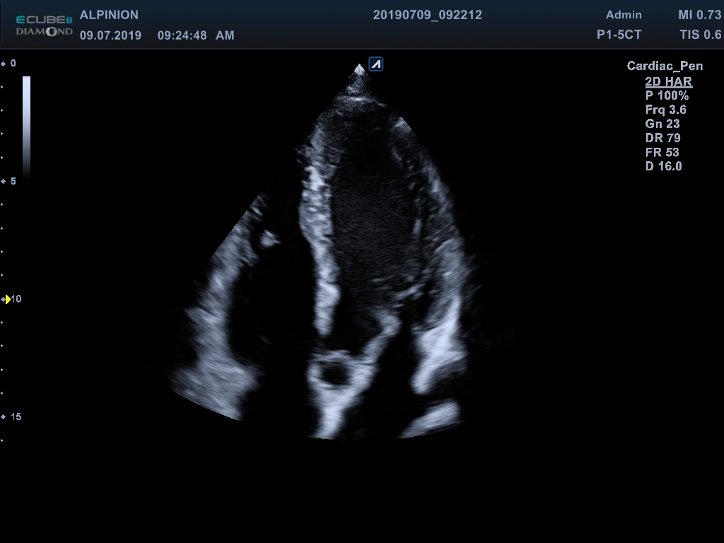The image size is (724, 543).
Task: Select the Frq 3.6 frequency parameter
Action: tap(665, 110)
